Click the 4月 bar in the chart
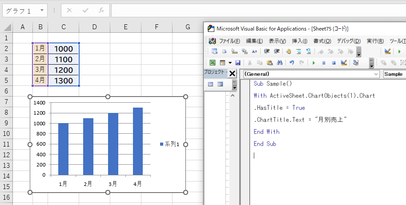406x205 pixels. click(x=137, y=141)
